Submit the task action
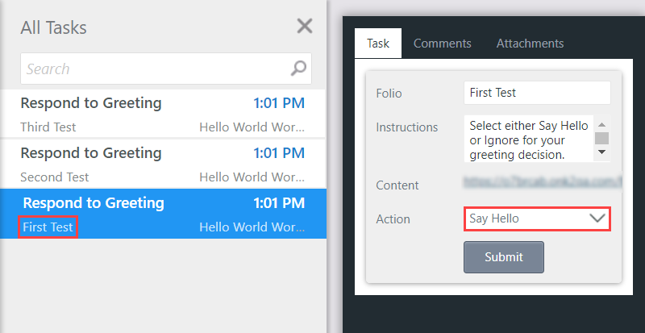The height and width of the screenshot is (333, 645). (504, 257)
